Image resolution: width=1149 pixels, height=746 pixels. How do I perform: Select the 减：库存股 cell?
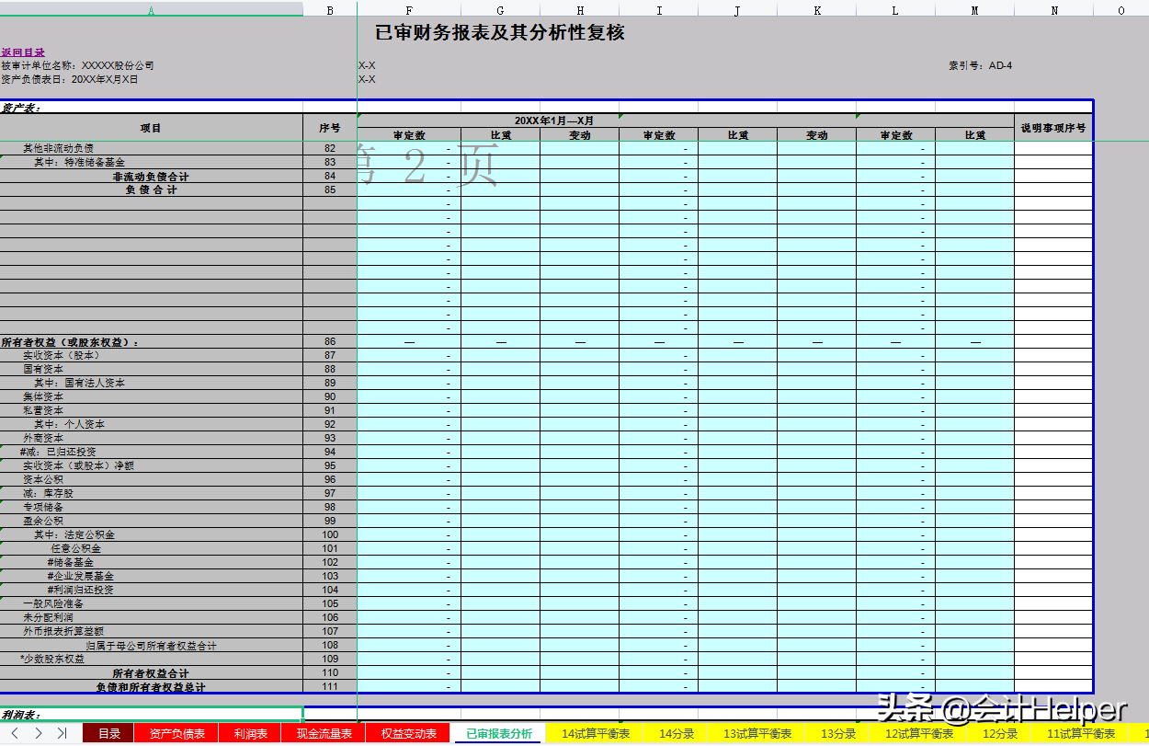[x=151, y=493]
